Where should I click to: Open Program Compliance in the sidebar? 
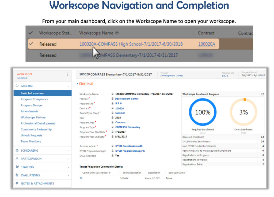35,99
